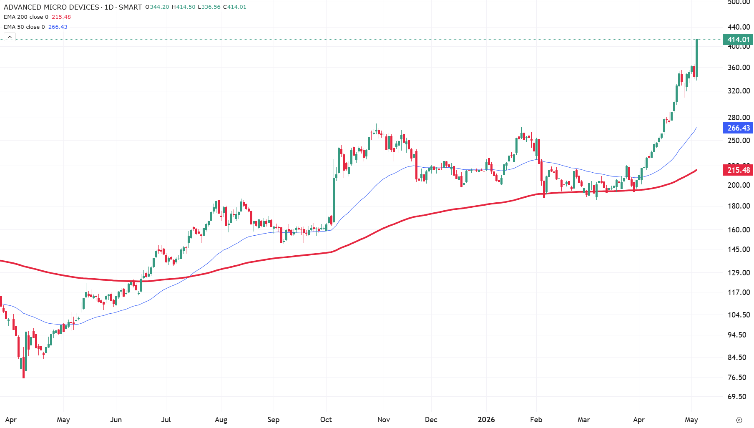
Task: Click the blue 266.43 price scale label
Action: (x=738, y=128)
